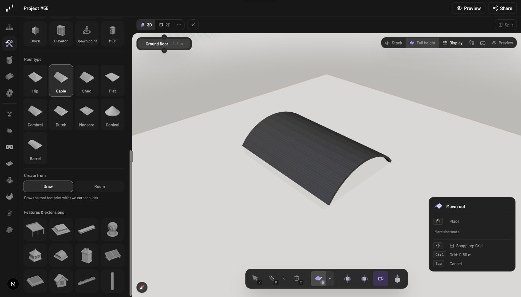Click the Preview button in header
521x297 pixels.
(x=469, y=8)
